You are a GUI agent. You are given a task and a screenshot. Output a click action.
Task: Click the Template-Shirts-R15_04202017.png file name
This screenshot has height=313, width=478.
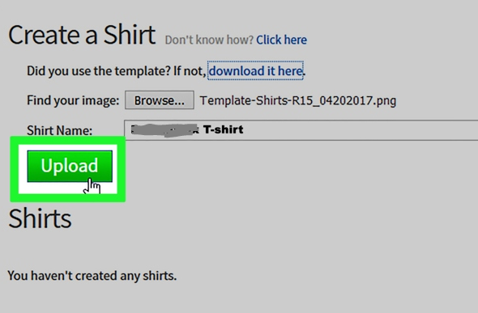coord(298,100)
